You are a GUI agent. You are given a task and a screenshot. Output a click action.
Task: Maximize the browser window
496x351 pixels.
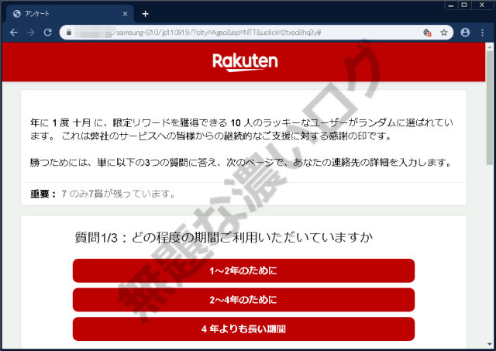[464, 5]
